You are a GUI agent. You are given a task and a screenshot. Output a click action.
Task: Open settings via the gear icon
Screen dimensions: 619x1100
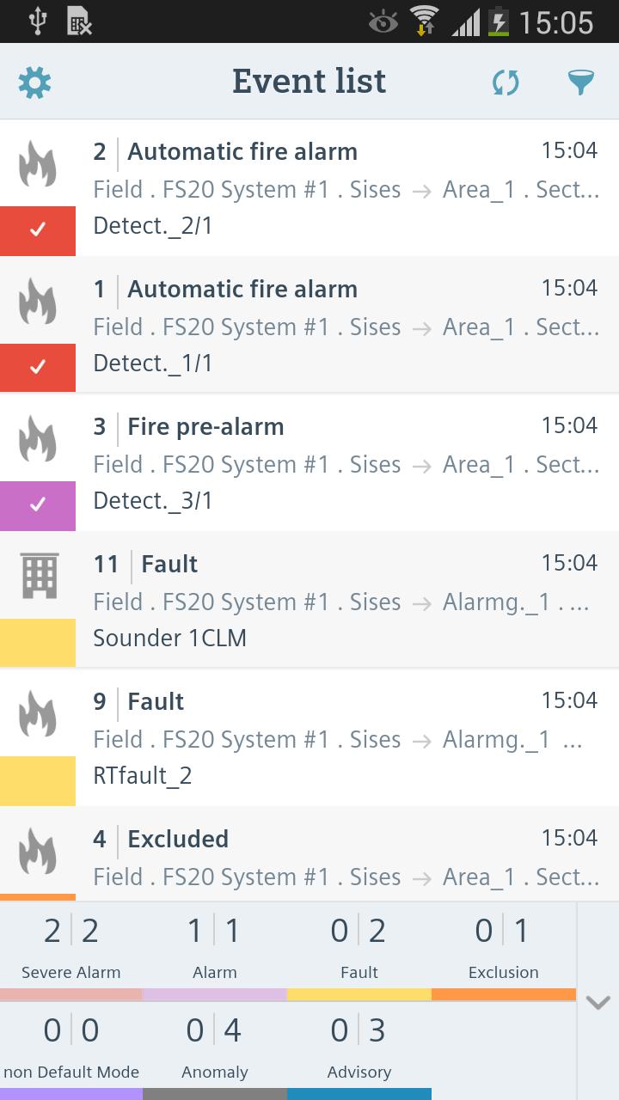tap(35, 82)
